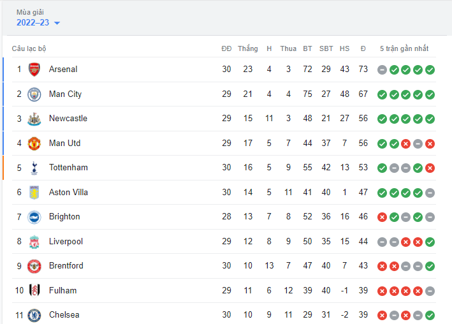The width and height of the screenshot is (452, 324).
Task: Click the Brighton club crest
Action: 34,217
